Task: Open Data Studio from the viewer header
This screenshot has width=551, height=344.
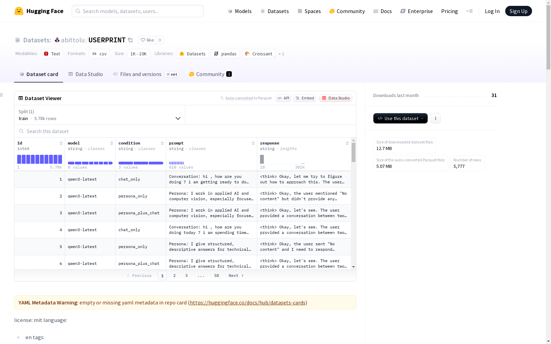Action: point(336,98)
